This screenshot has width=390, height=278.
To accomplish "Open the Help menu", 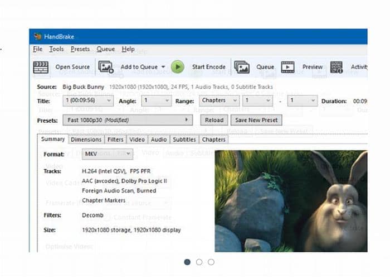I will (128, 49).
